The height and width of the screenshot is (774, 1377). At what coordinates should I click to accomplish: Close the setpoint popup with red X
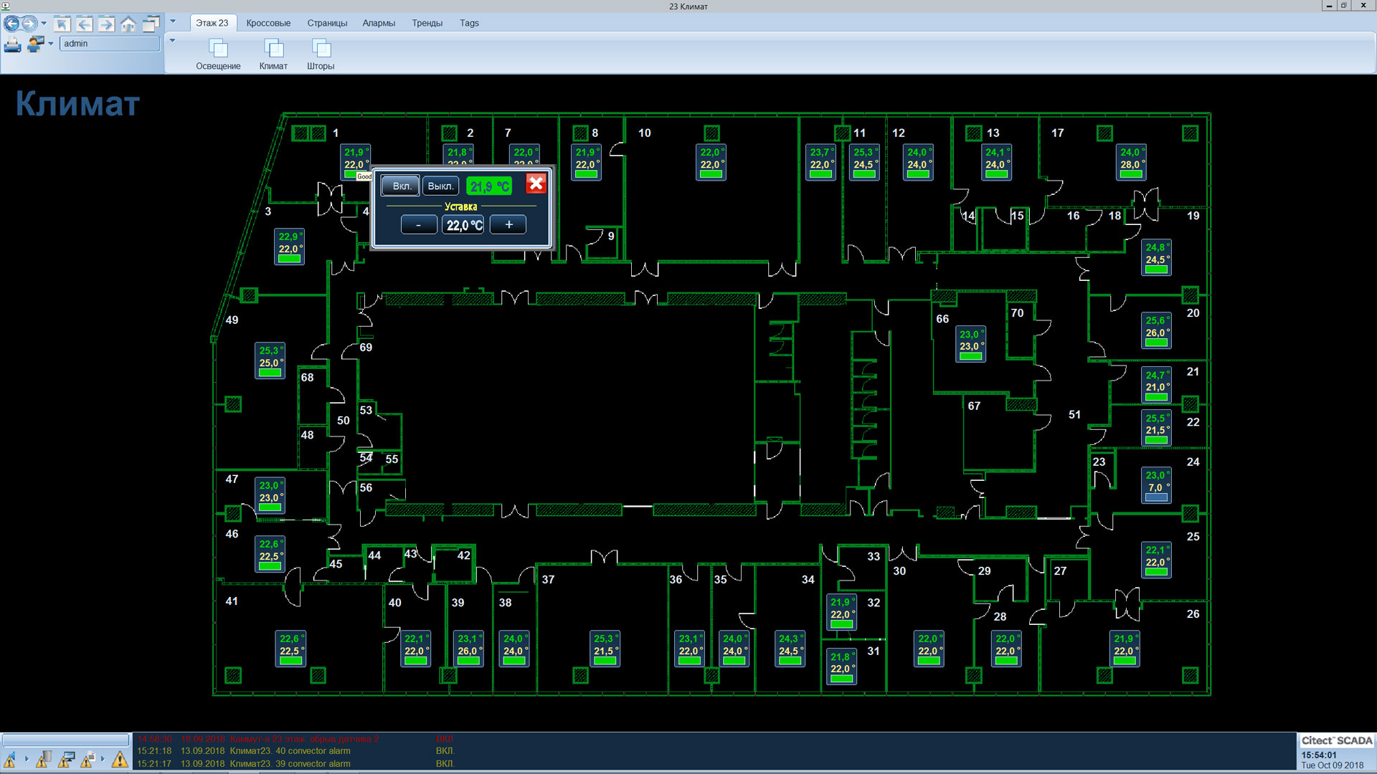point(536,184)
